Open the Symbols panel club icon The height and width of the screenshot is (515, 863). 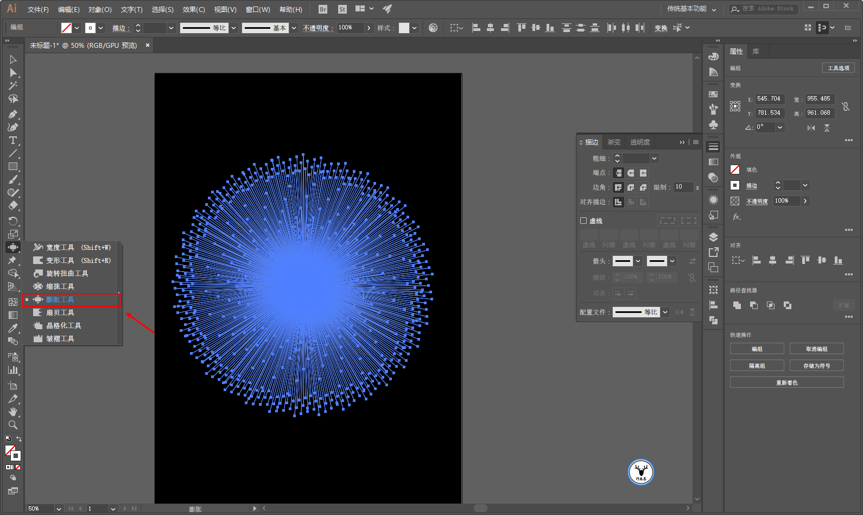coord(713,125)
